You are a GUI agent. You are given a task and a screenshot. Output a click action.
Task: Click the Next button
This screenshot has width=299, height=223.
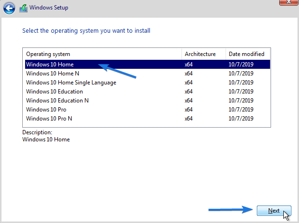(274, 211)
